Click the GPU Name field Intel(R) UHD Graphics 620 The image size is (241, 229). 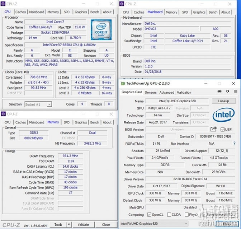point(177,101)
